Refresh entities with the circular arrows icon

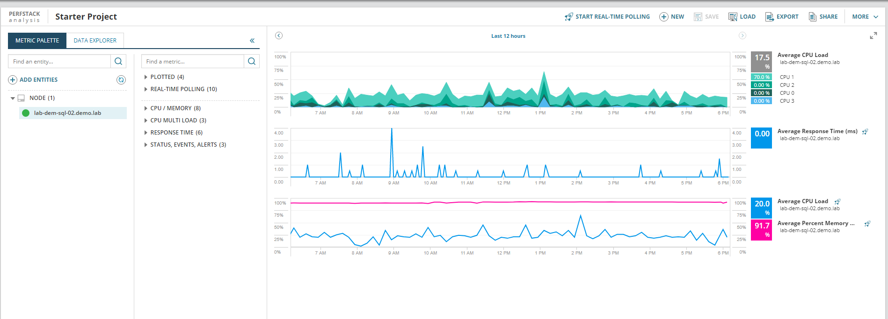tap(121, 80)
